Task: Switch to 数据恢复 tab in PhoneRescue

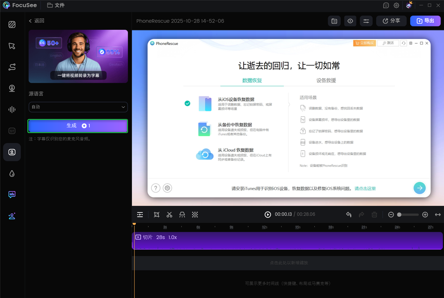Action: click(x=252, y=81)
